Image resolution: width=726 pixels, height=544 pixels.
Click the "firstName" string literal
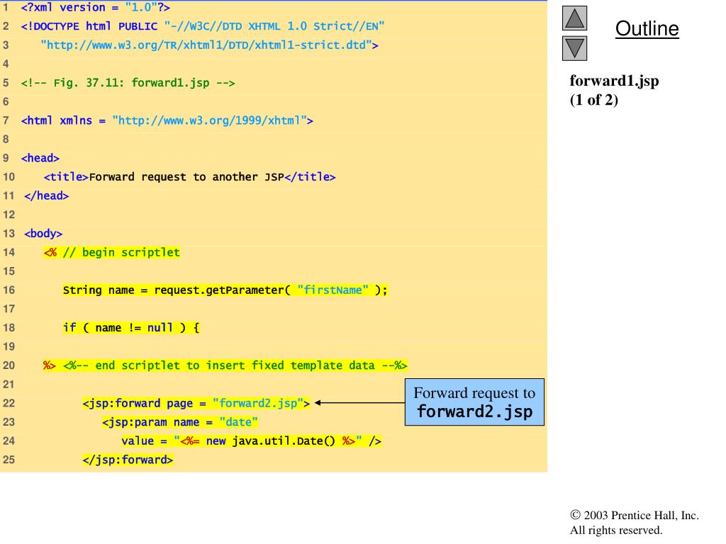tap(333, 290)
